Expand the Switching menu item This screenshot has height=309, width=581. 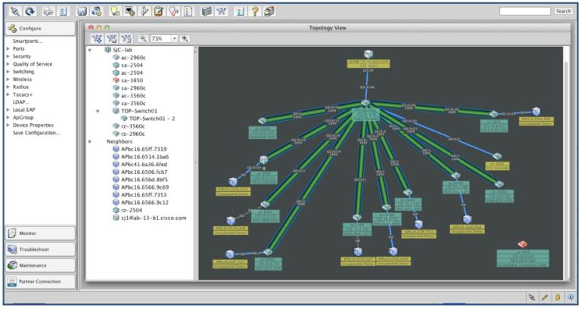pyautogui.click(x=8, y=72)
